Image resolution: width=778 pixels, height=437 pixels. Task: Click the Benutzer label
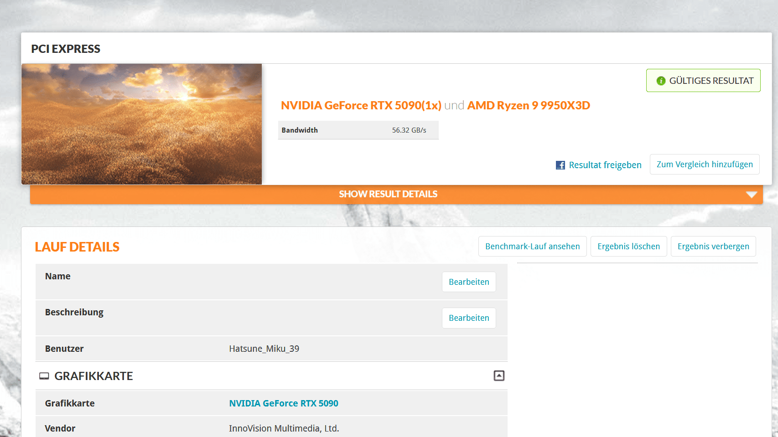pyautogui.click(x=64, y=349)
